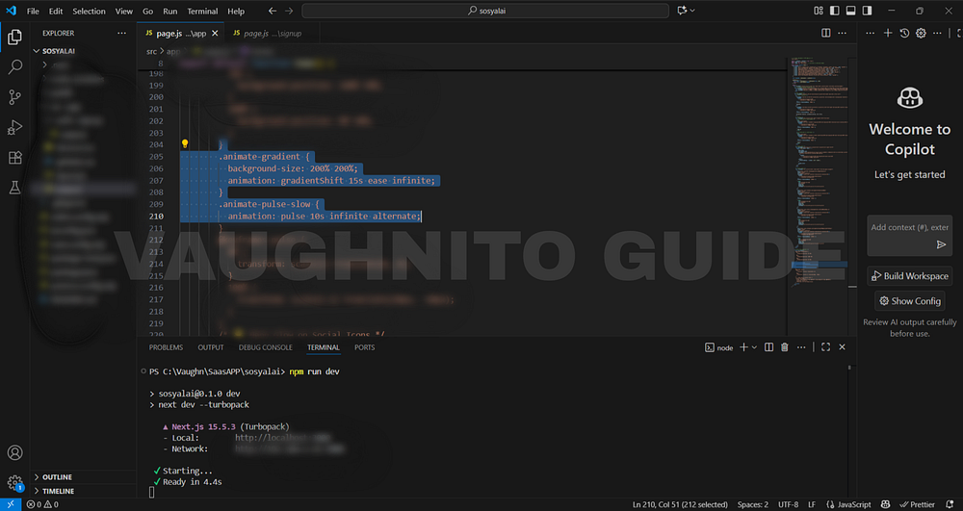Toggle the secondary side bar
The height and width of the screenshot is (511, 963).
(868, 11)
